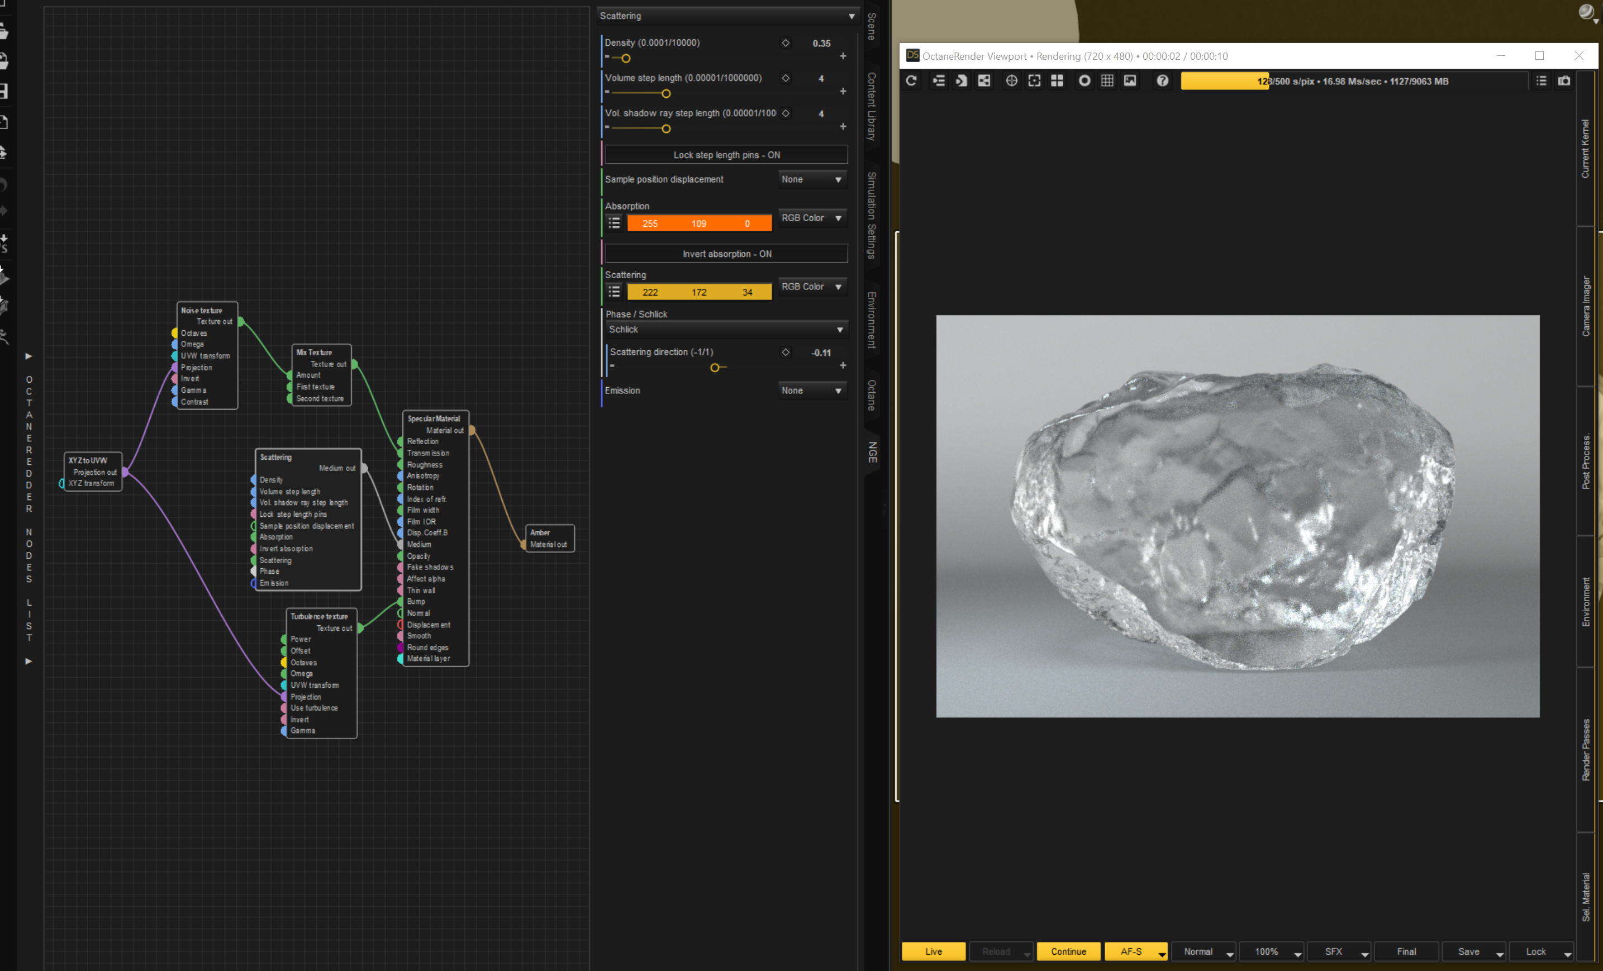
Task: Toggle Lock step length pins ON
Action: point(726,155)
